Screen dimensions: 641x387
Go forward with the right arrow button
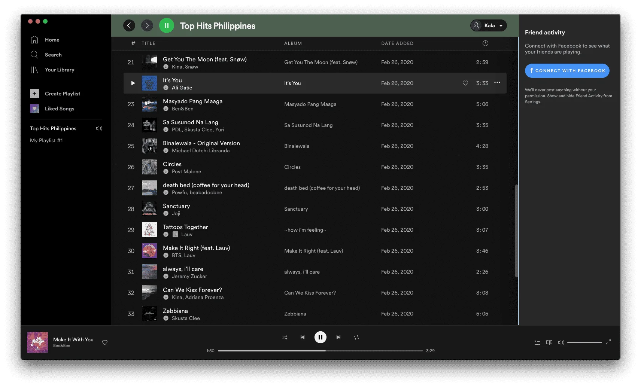(x=147, y=25)
